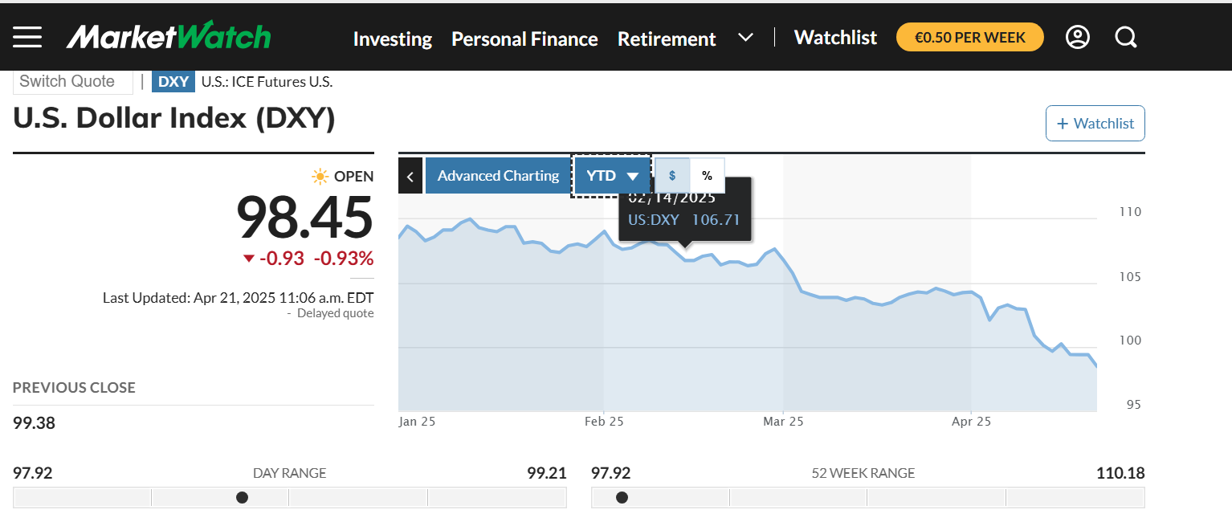Collapse chart panel with left arrow
Screen dimensions: 1232x518
point(410,176)
